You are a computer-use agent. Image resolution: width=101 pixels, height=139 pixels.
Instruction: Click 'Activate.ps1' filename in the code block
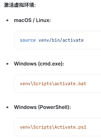pyautogui.click(x=70, y=127)
